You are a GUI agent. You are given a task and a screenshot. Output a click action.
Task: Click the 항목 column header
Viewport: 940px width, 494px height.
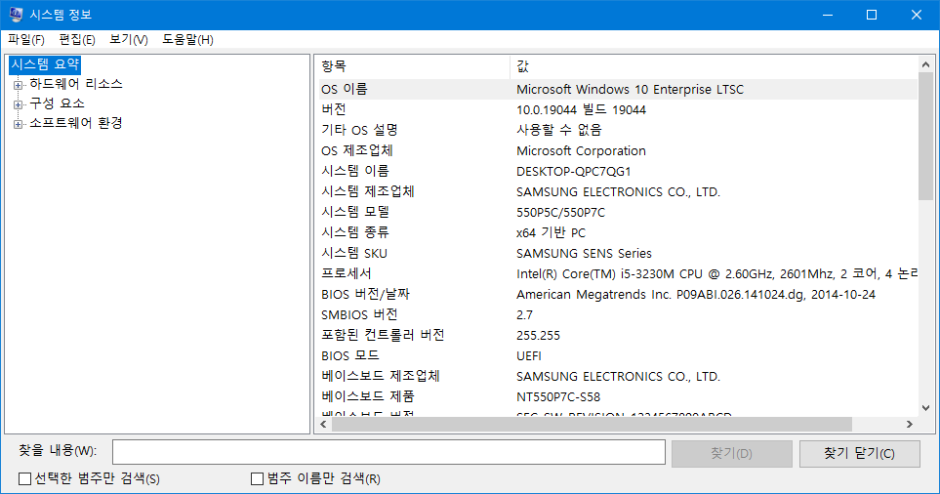click(x=414, y=66)
